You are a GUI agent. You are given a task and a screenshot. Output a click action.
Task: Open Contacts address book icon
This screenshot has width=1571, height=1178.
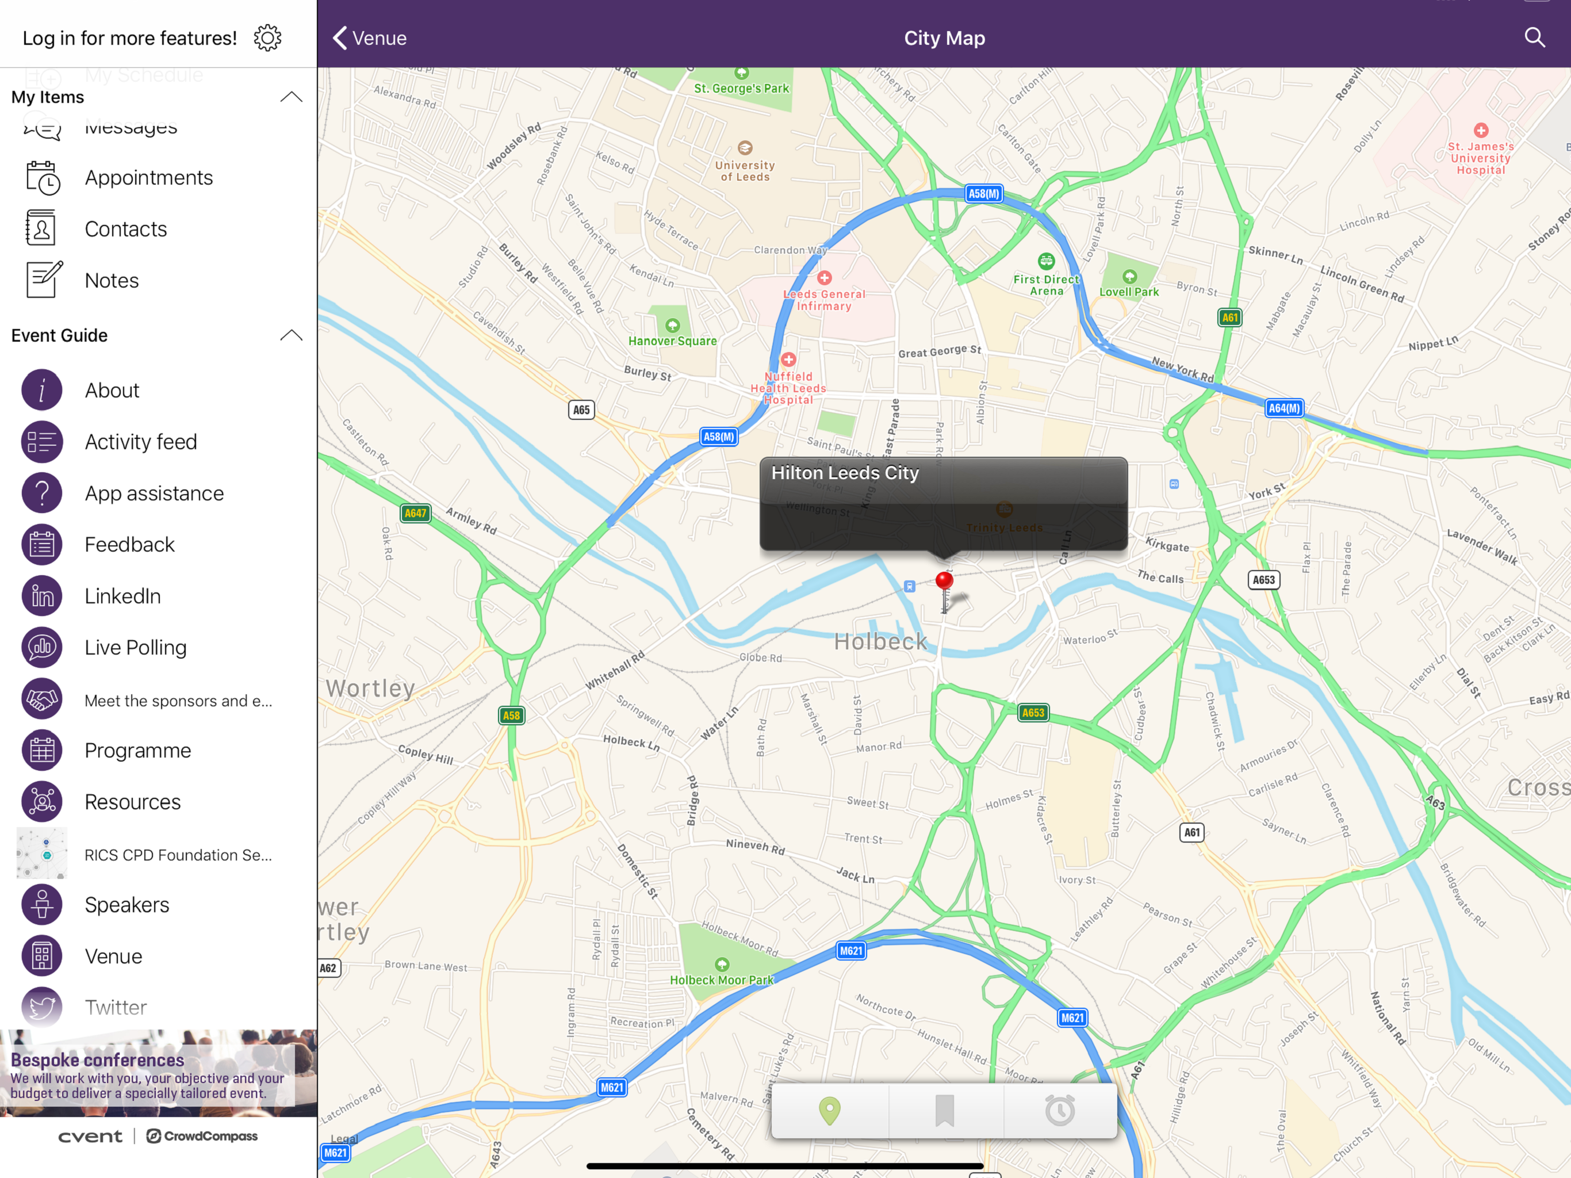(41, 228)
